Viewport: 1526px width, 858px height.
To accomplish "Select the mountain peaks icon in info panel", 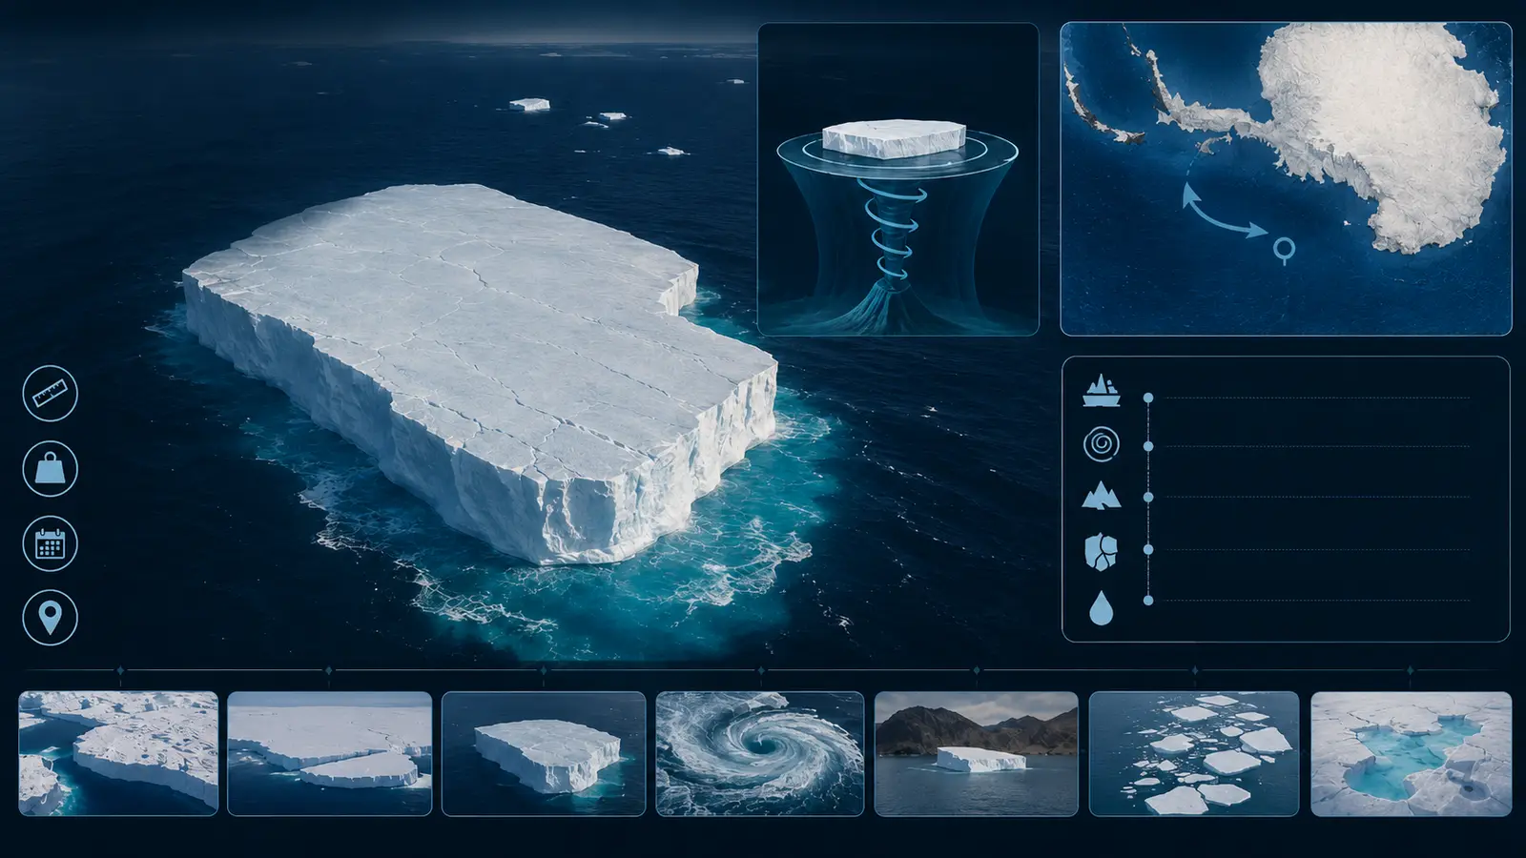I will pyautogui.click(x=1102, y=496).
